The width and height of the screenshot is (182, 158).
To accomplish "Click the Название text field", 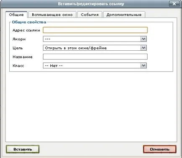I will click(x=95, y=57).
